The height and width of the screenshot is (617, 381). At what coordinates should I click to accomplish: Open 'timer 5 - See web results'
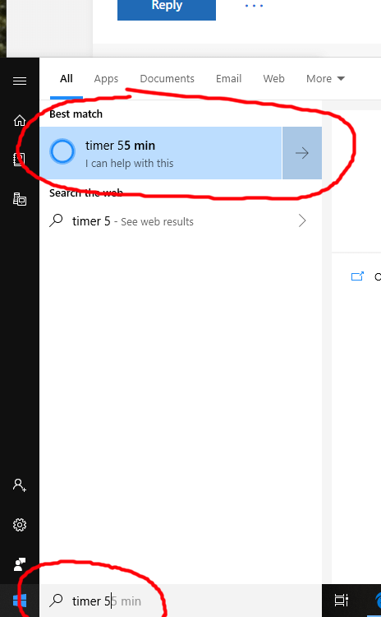pos(181,221)
